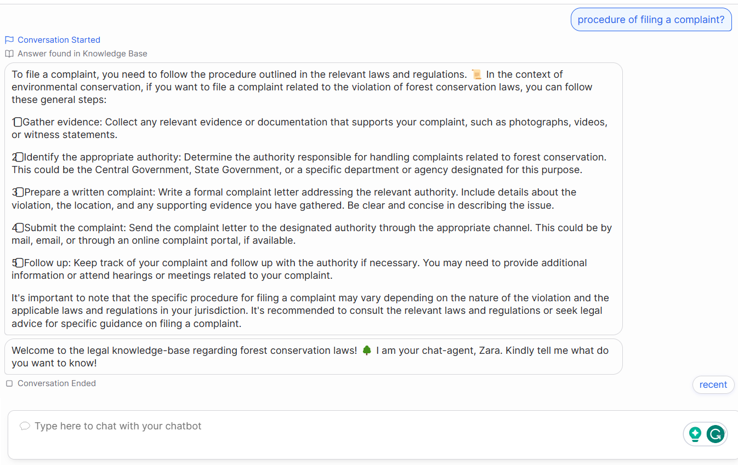Viewport: 738px width, 465px height.
Task: Select the welcome message from chat-agent Zara
Action: point(313,356)
